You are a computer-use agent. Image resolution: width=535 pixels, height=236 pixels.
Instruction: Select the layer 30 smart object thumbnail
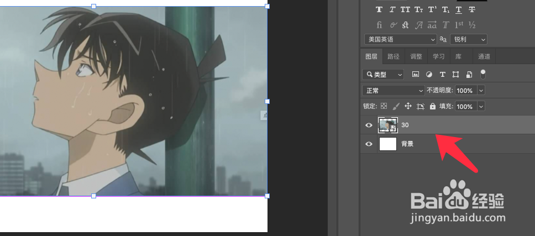(388, 125)
